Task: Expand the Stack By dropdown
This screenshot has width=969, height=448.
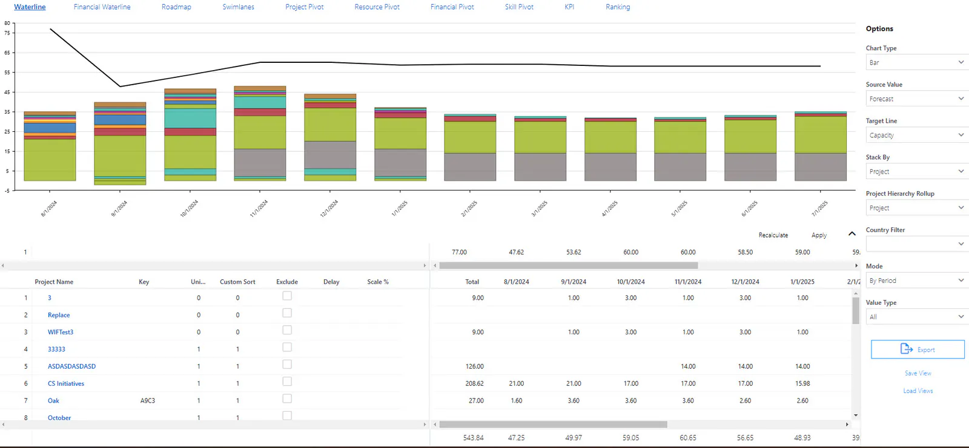Action: (917, 171)
